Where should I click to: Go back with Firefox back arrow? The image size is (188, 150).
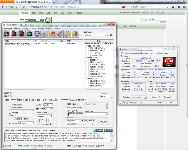(3, 7)
